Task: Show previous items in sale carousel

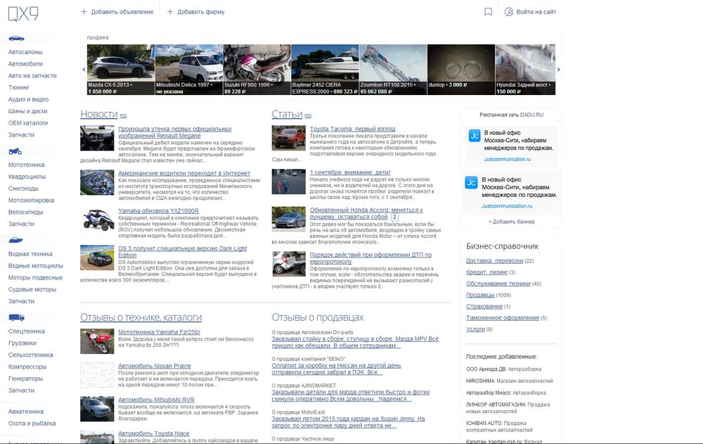Action: [x=84, y=70]
